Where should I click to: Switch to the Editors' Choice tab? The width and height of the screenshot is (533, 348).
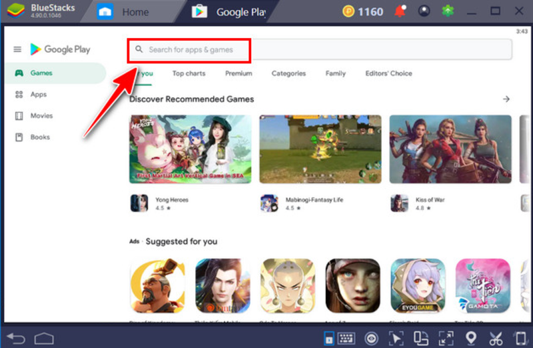tap(388, 73)
